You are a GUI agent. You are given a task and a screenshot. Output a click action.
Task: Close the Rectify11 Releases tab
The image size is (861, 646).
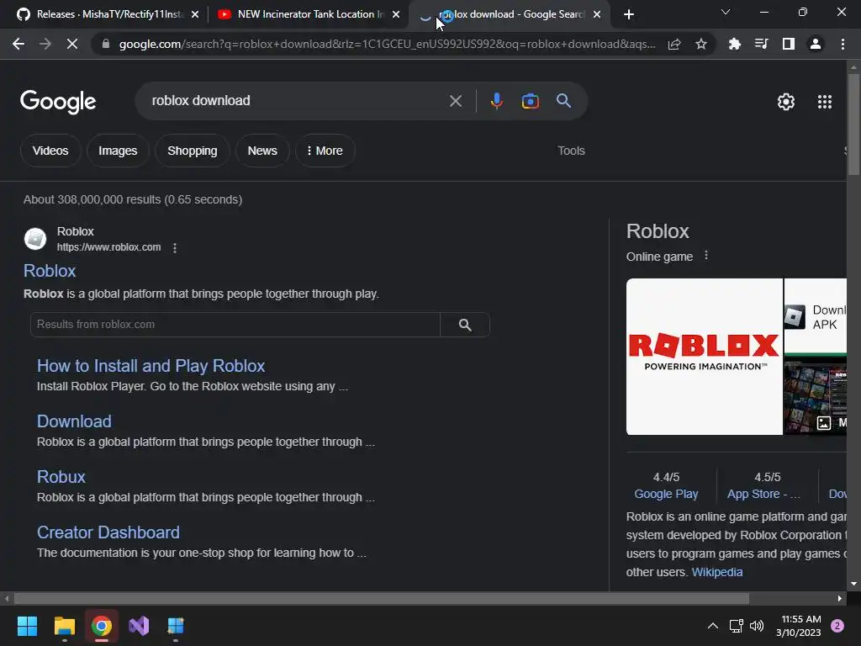click(x=195, y=14)
